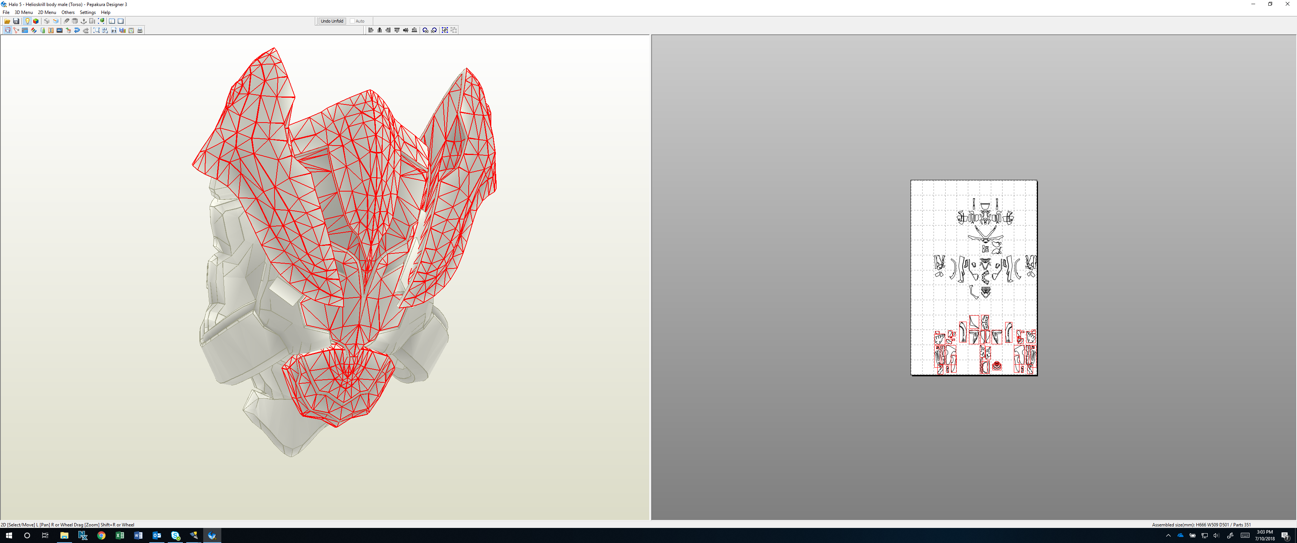The height and width of the screenshot is (543, 1297).
Task: Select the join/disjoin edges tool
Action: (16, 30)
